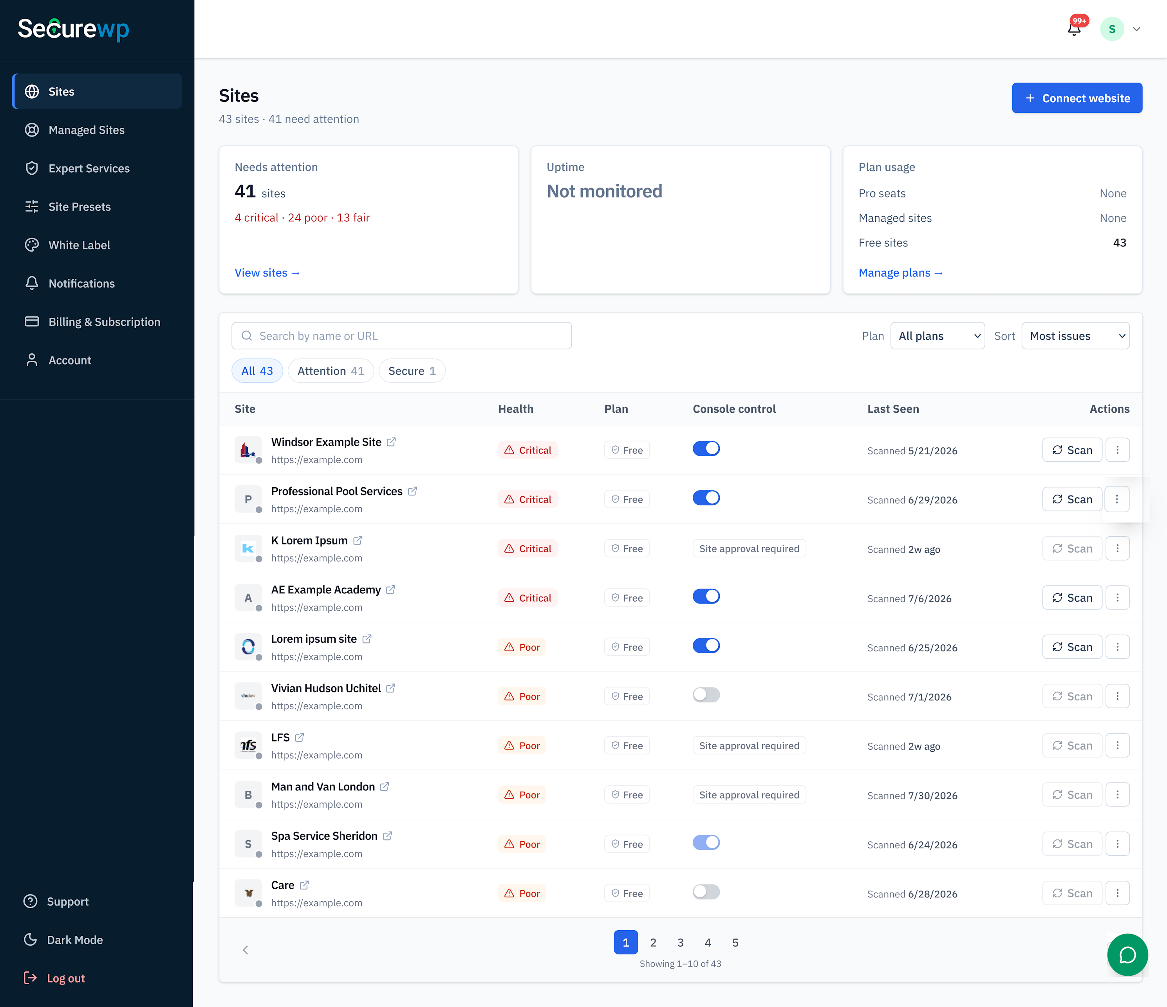
Task: Follow the Manage plans link
Action: point(900,273)
